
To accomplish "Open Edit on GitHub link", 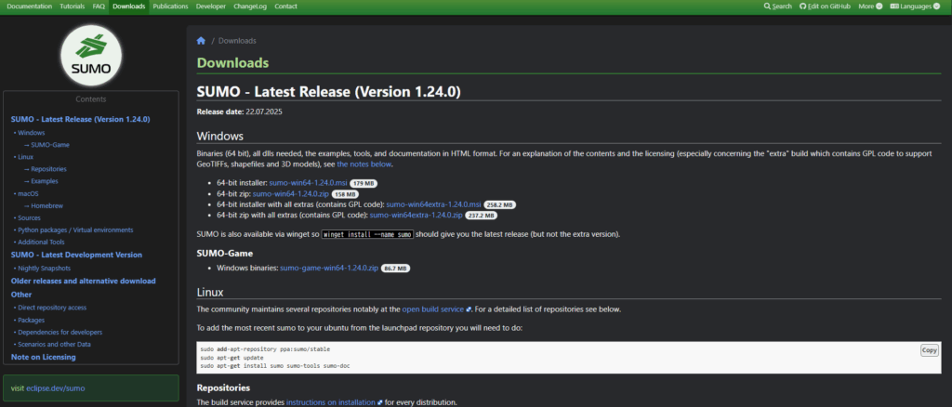I will tap(825, 7).
